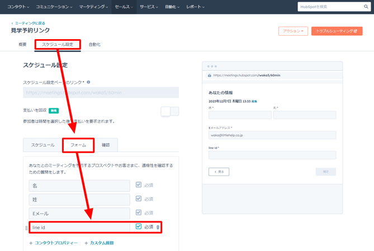Uncheck the 必須 checkbox for line id

click(x=139, y=226)
